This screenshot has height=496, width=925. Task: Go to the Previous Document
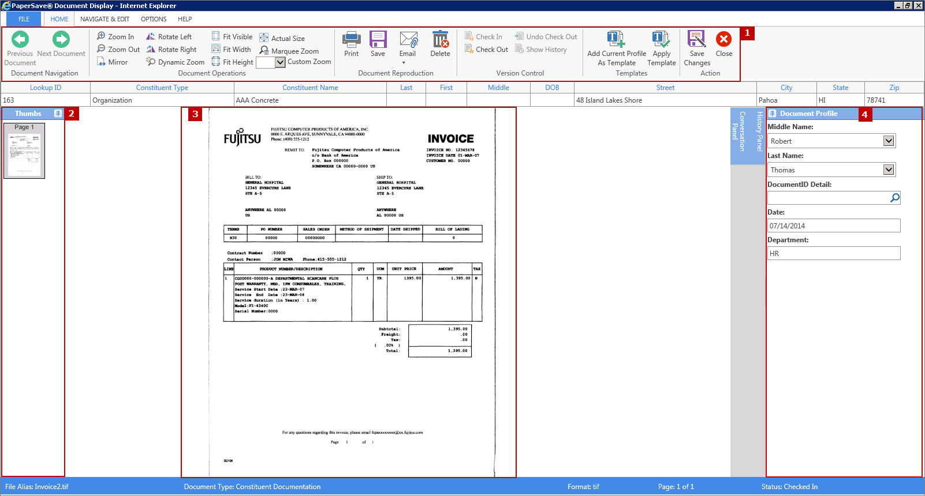[20, 48]
